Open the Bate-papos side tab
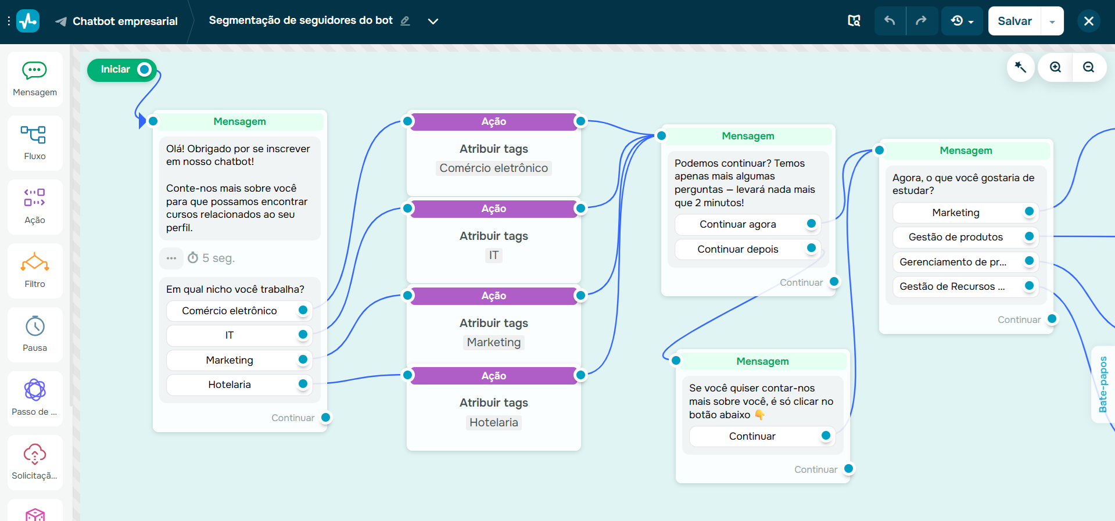This screenshot has height=521, width=1115. point(1103,385)
